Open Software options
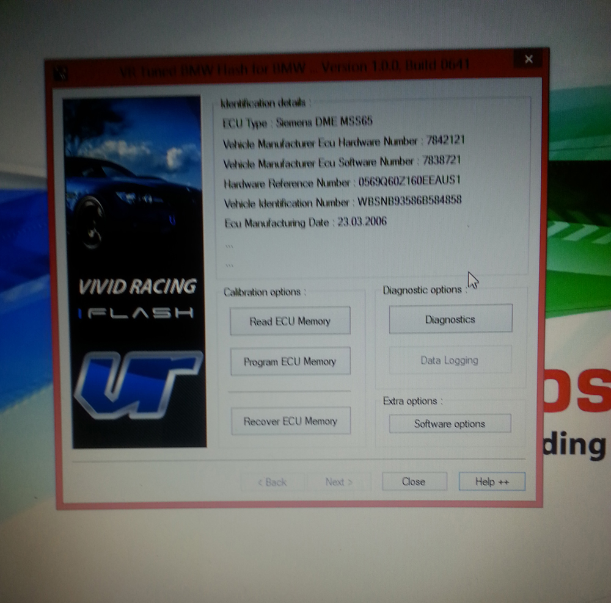 [x=450, y=424]
